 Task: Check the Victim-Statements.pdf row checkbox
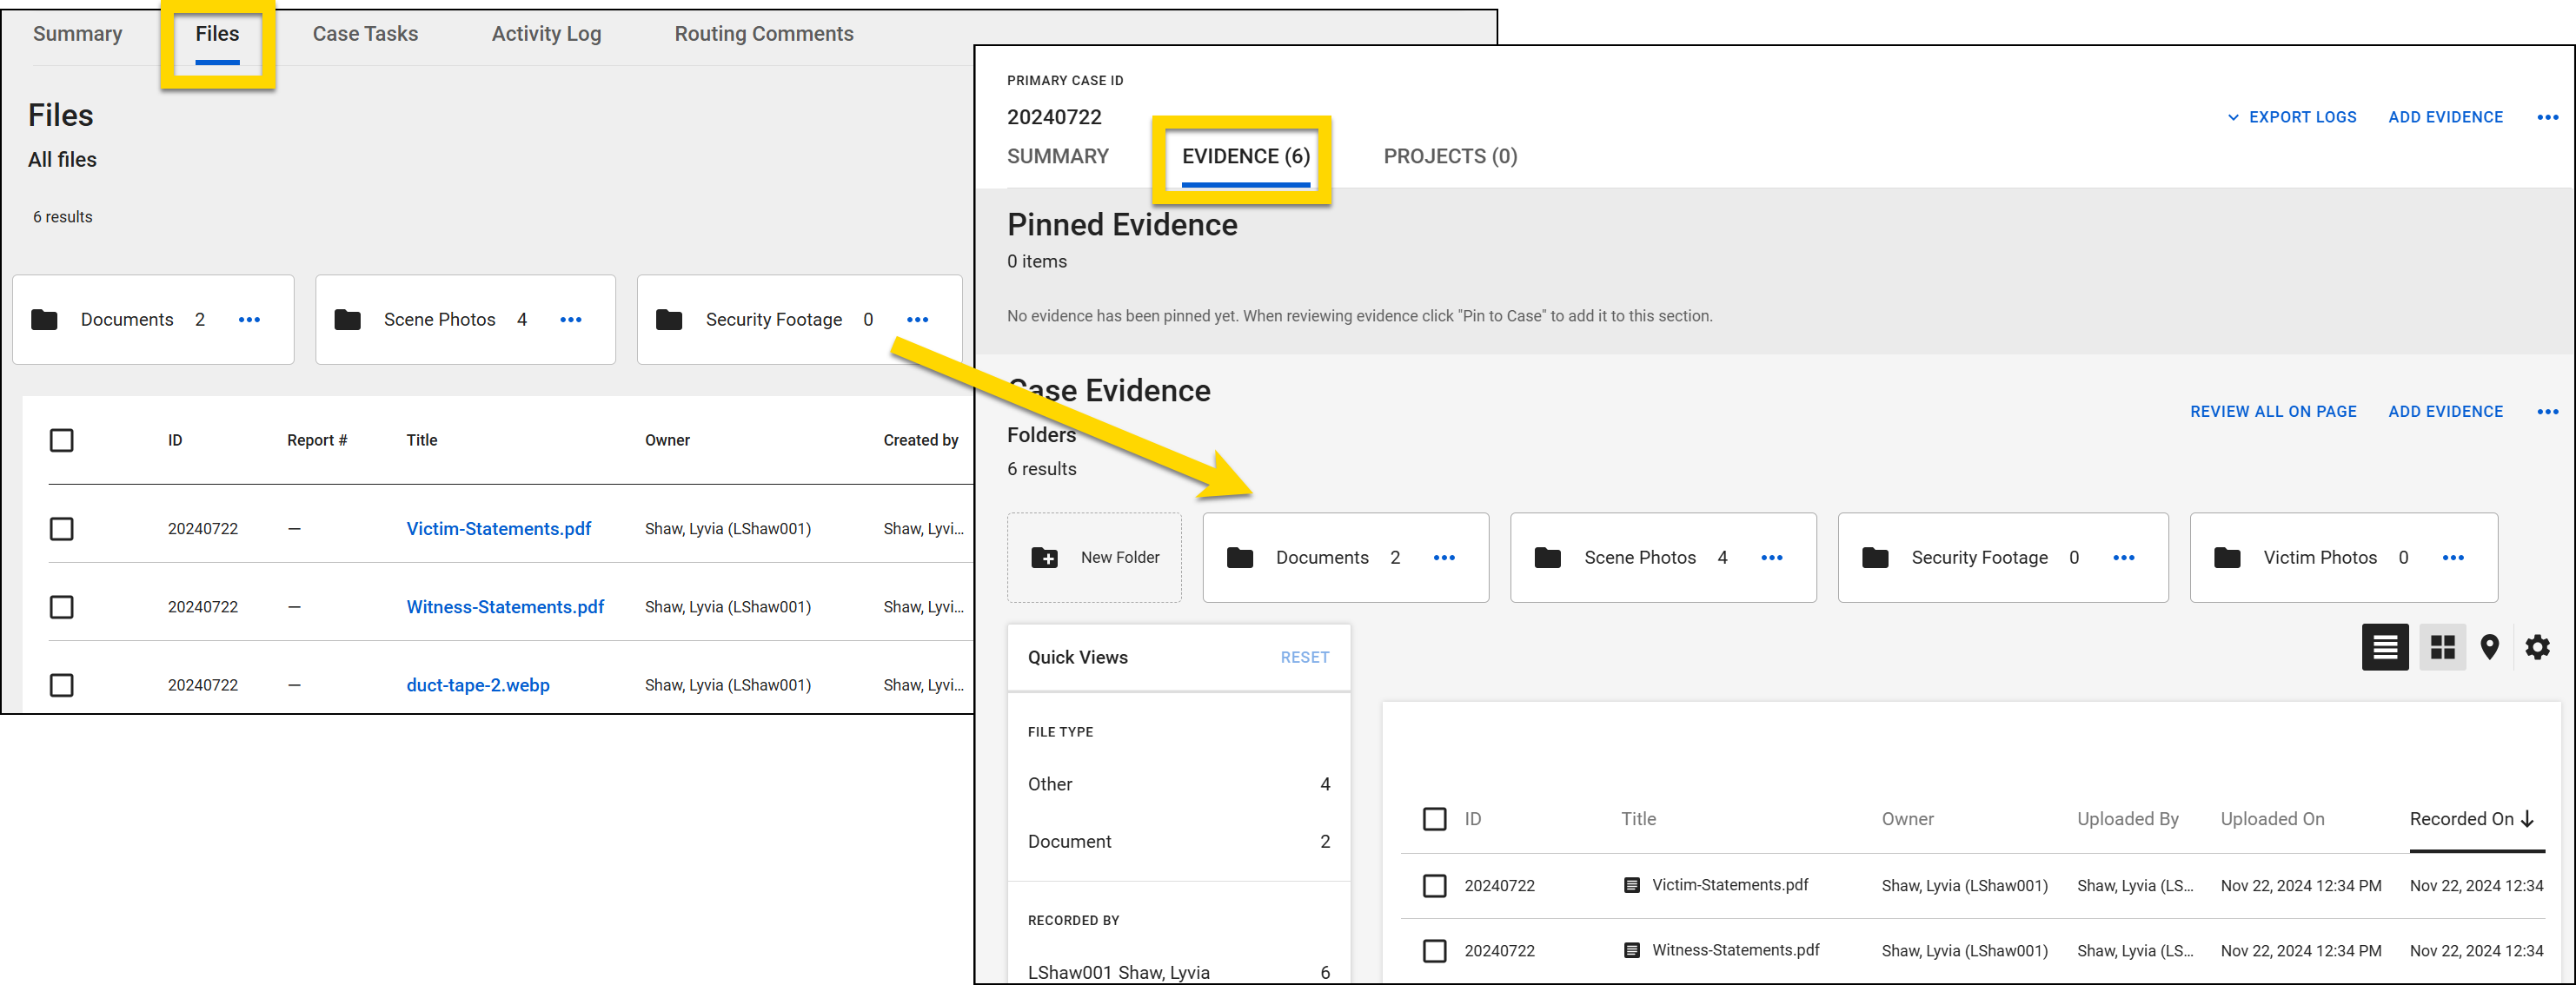tap(62, 528)
